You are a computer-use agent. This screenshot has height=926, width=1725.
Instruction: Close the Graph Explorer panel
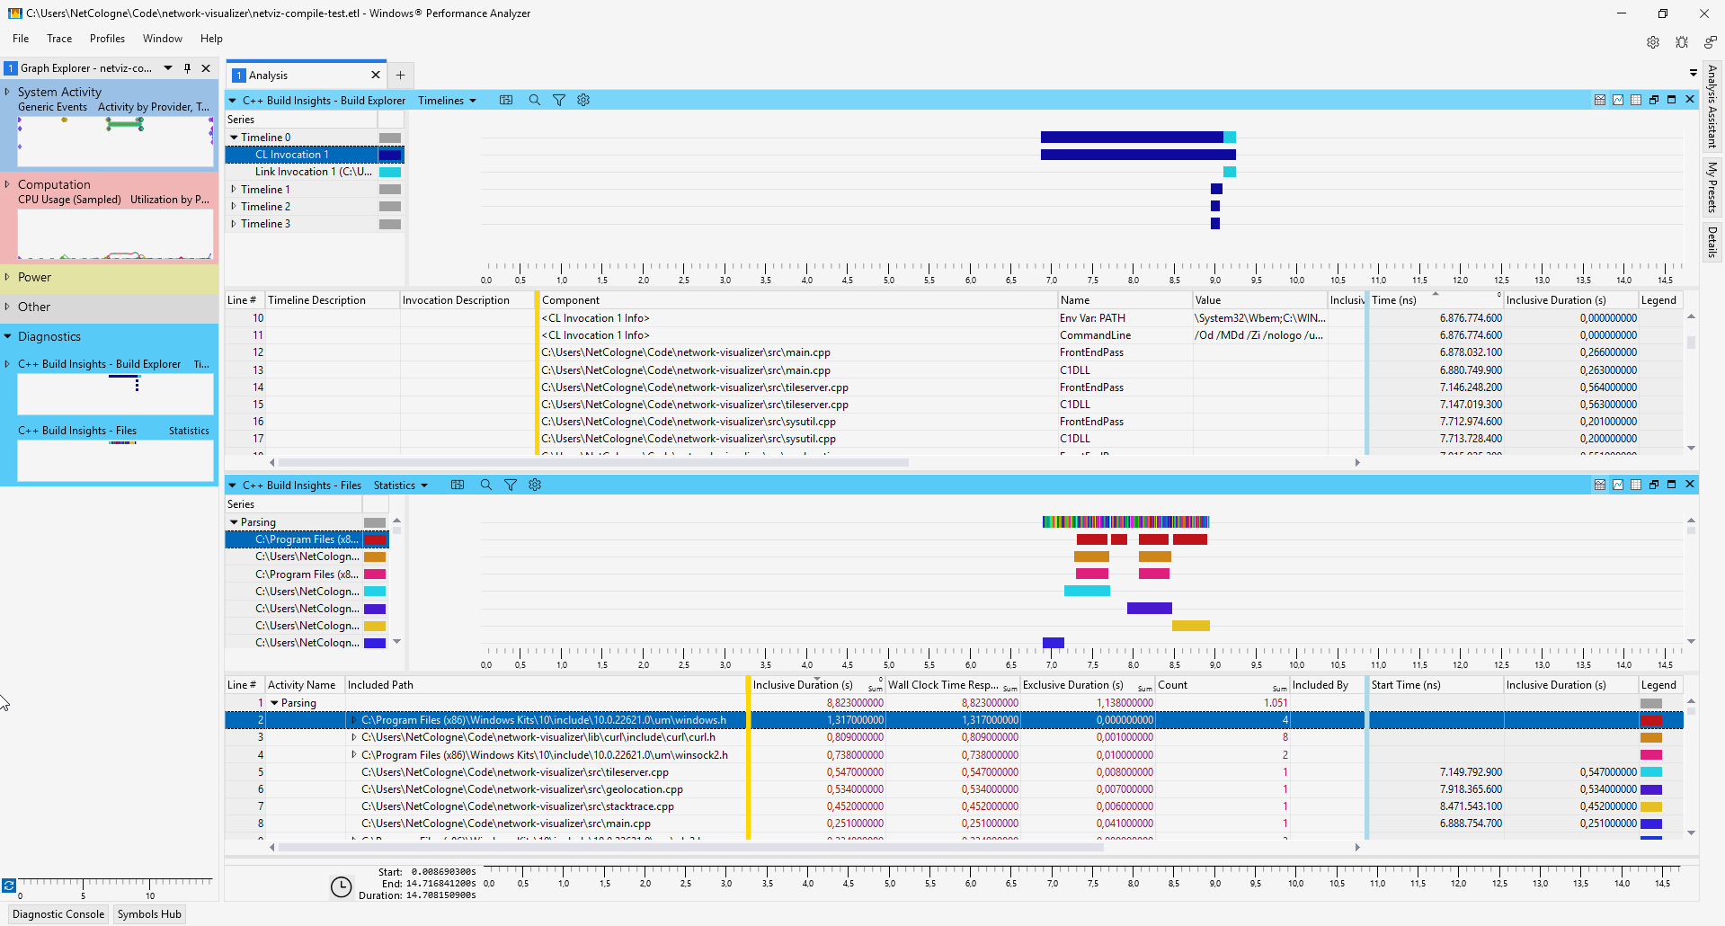(206, 68)
